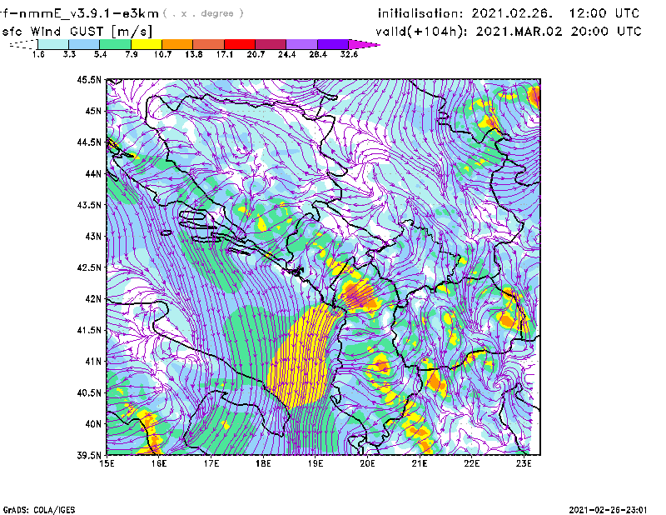Click the magenta arrow above 32.6 on legend
Viewport: 666px width, 515px height.
click(x=364, y=44)
